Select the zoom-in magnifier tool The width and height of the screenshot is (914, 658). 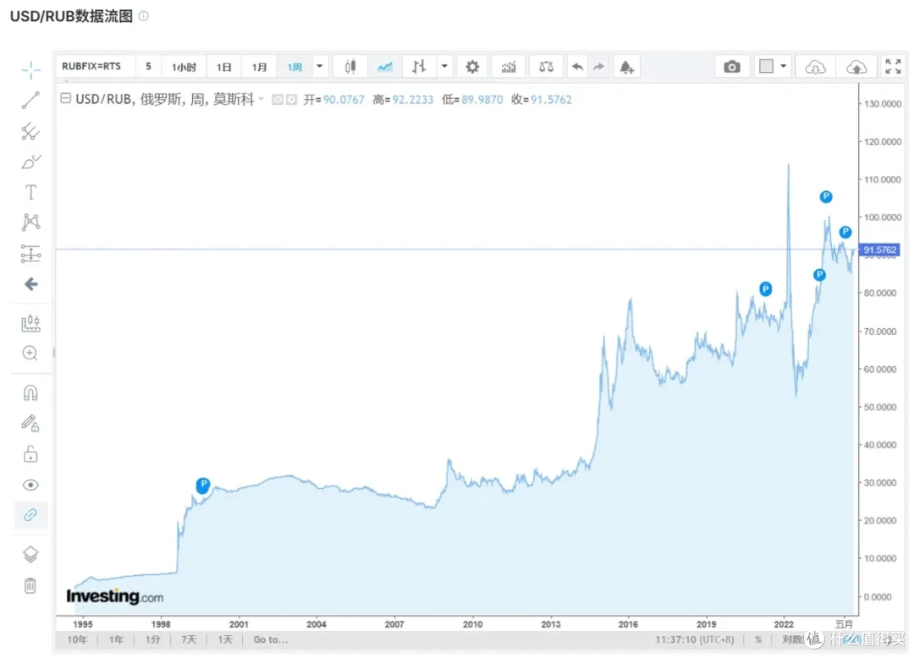(x=30, y=354)
